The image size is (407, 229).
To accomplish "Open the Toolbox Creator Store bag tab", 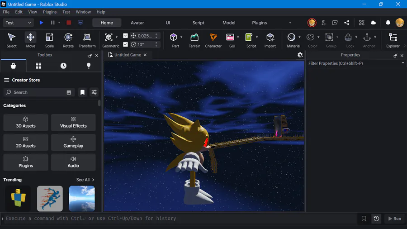I will [x=13, y=66].
